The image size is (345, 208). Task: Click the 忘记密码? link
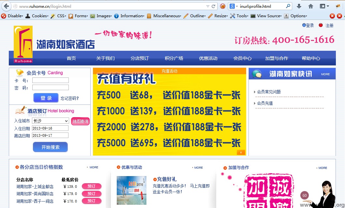point(70,98)
